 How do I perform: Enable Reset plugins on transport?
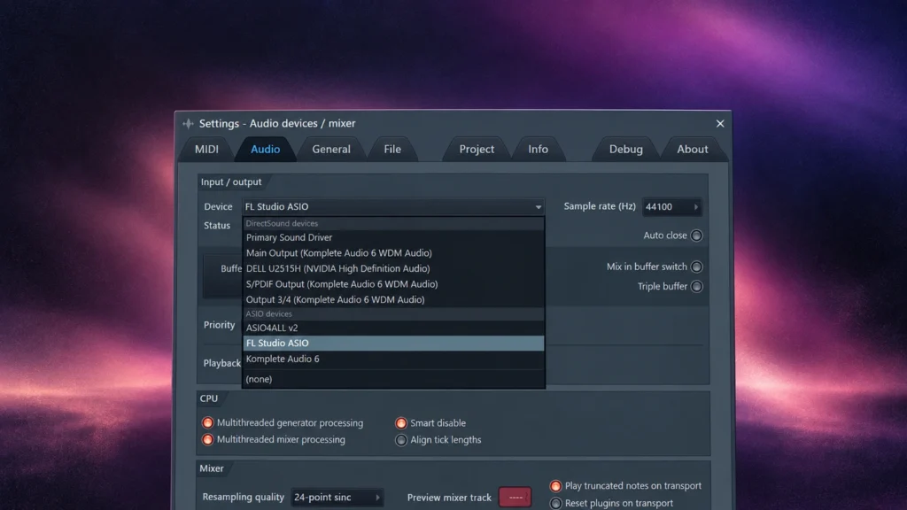point(555,504)
